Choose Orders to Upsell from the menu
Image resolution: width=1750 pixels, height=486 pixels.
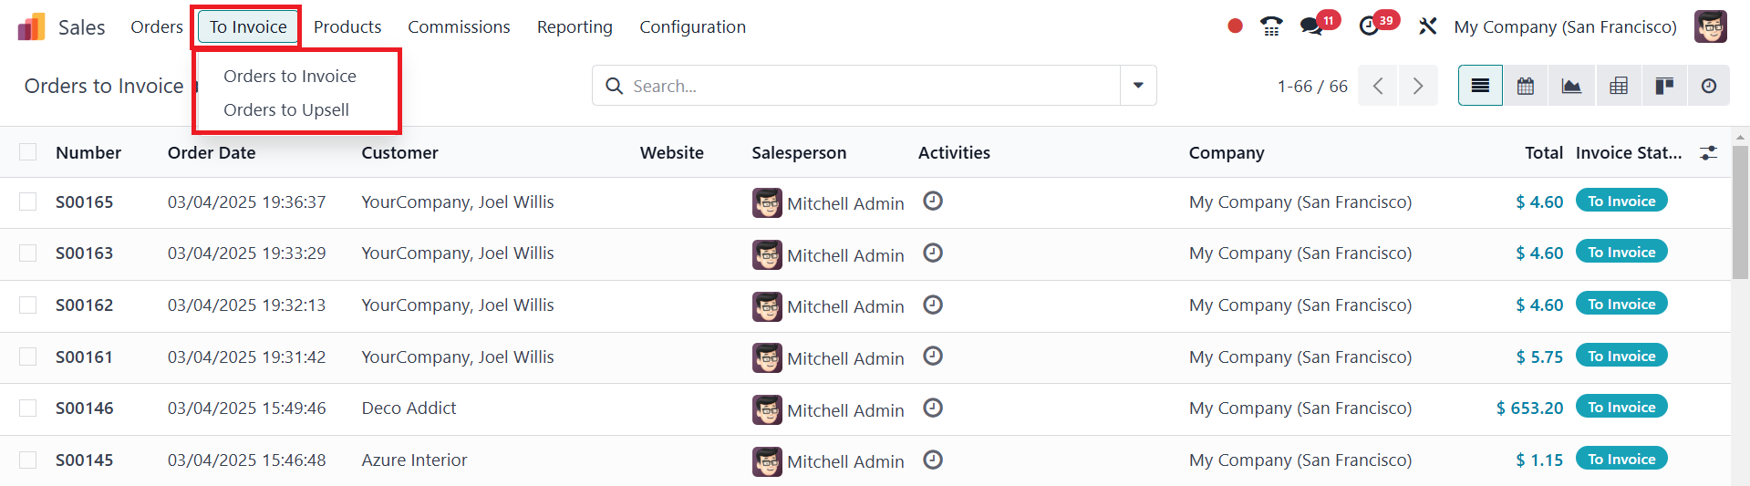point(286,110)
